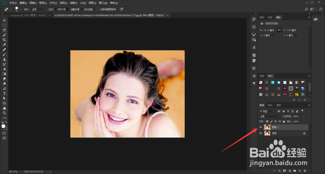The height and width of the screenshot is (174, 325).
Task: Toggle the W/H link proportions button
Action: (x=279, y=30)
